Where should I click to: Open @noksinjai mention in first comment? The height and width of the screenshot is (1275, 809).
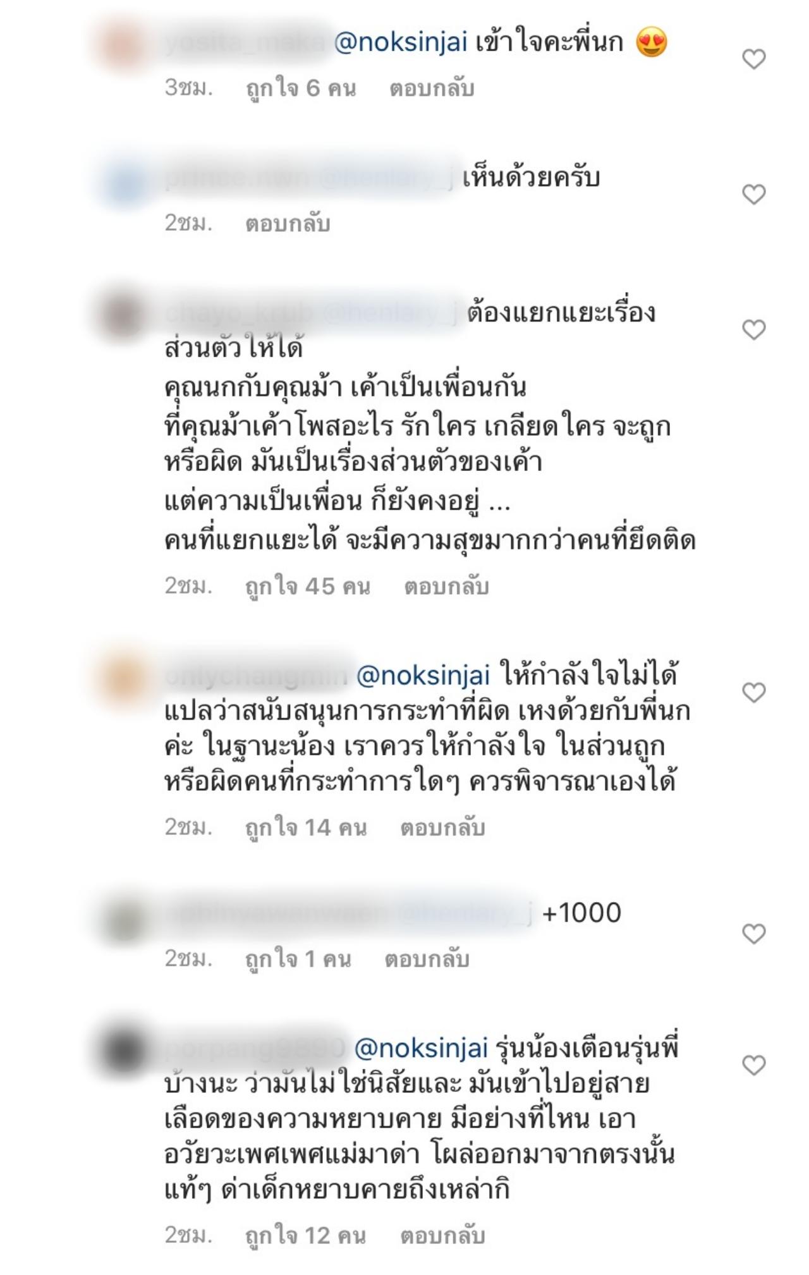pyautogui.click(x=401, y=43)
